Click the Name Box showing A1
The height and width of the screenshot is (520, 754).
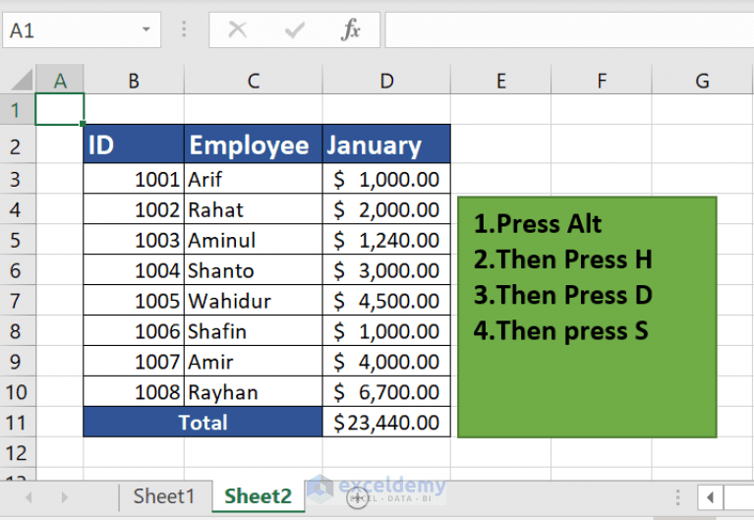[82, 29]
